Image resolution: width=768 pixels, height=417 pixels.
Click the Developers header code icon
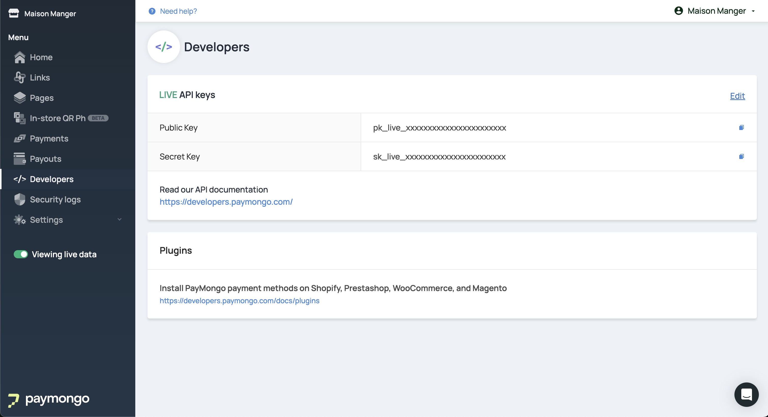pyautogui.click(x=164, y=47)
